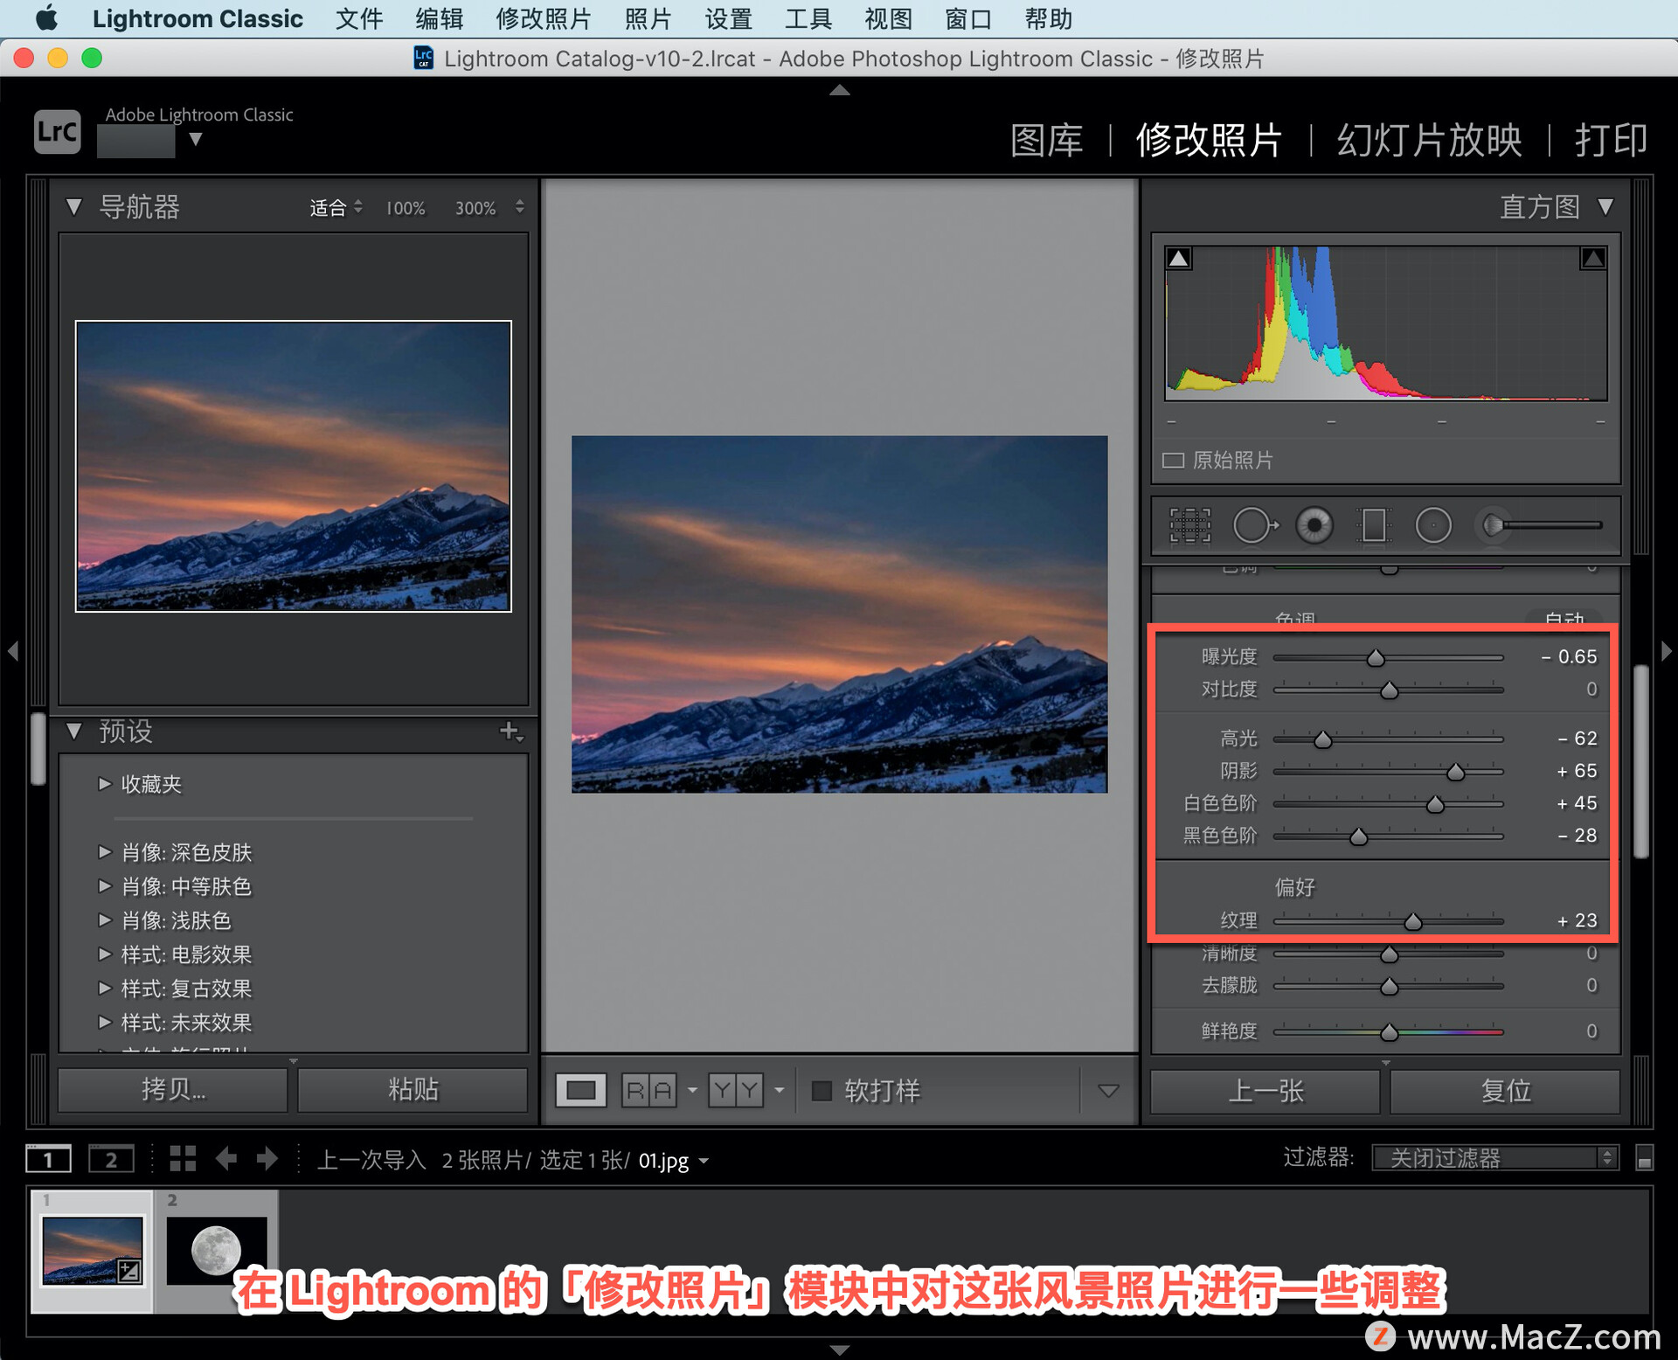Go forward with the right arrow icon
This screenshot has height=1360, width=1678.
(267, 1159)
